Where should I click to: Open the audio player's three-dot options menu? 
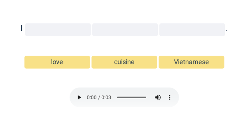(170, 97)
